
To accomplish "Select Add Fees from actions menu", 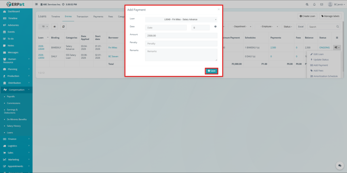I will (x=317, y=71).
